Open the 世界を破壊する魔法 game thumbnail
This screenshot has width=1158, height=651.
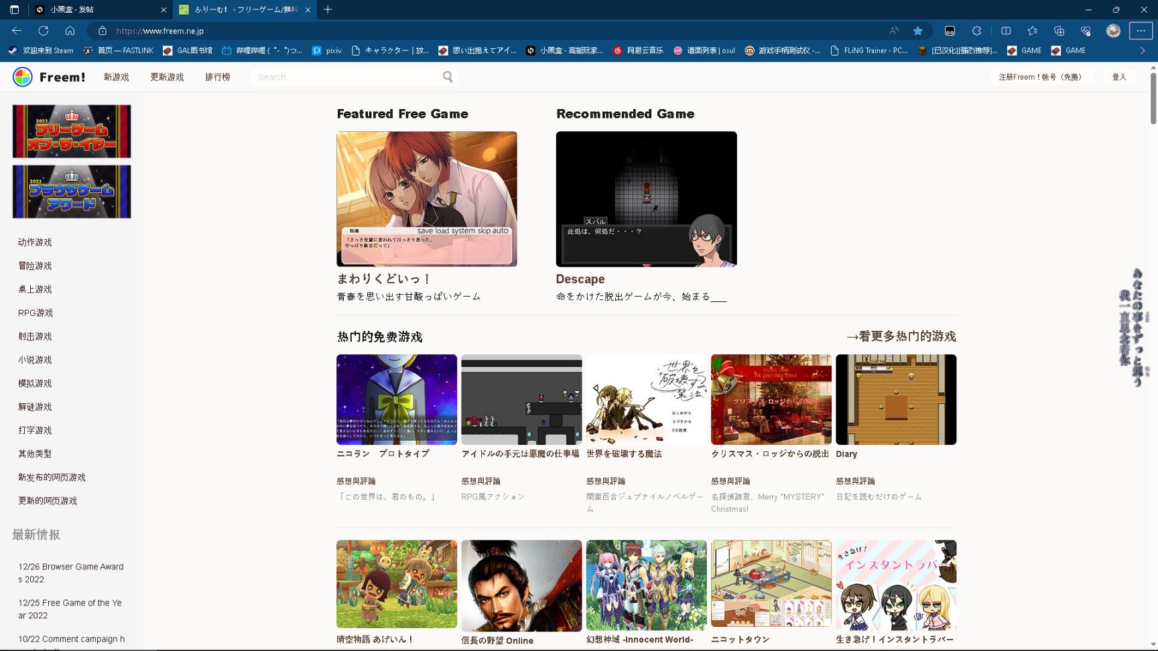(x=647, y=399)
